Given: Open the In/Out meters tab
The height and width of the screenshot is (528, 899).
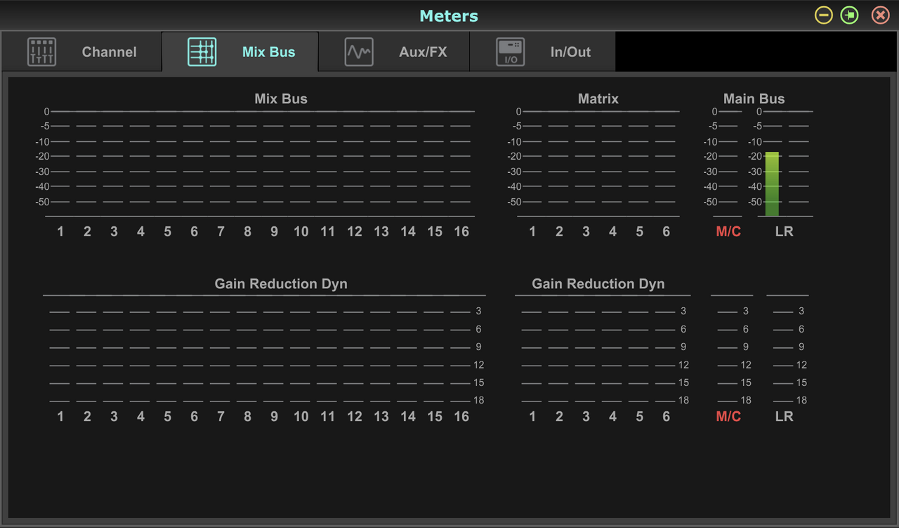Looking at the screenshot, I should pos(542,51).
